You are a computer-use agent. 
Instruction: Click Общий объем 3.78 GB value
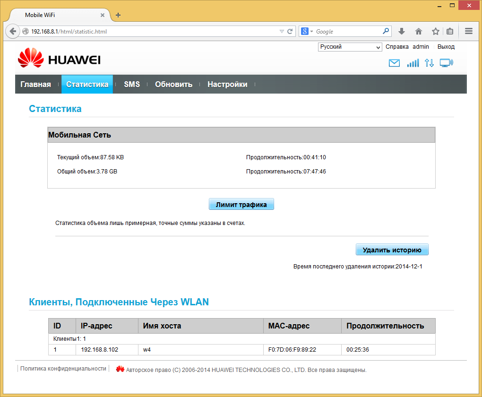[107, 171]
